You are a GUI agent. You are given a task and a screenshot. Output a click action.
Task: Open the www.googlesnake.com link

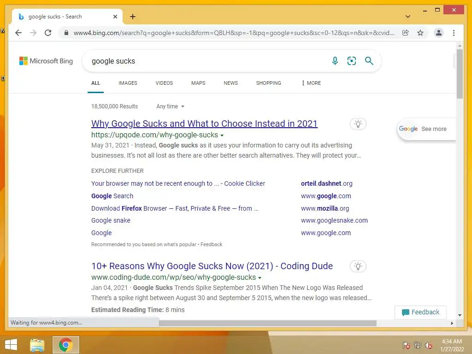[335, 220]
